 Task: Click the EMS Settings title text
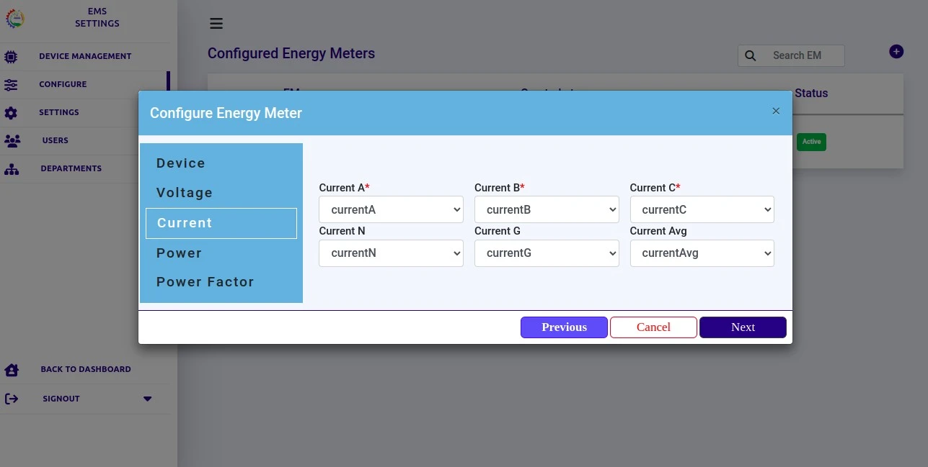coord(97,17)
